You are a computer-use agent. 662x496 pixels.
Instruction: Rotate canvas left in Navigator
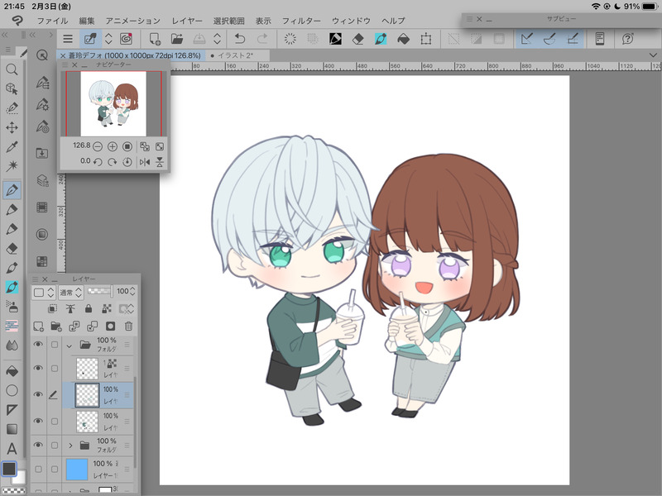coord(98,162)
